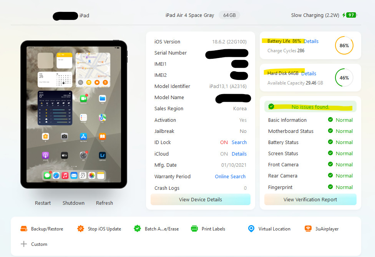375x257 pixels.
Task: Open the View Verification Report button
Action: 310,199
